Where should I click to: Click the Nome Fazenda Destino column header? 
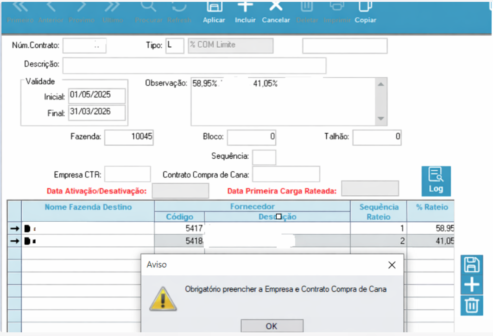pyautogui.click(x=88, y=211)
